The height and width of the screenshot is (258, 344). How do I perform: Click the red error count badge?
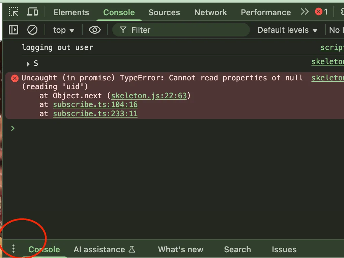point(321,12)
